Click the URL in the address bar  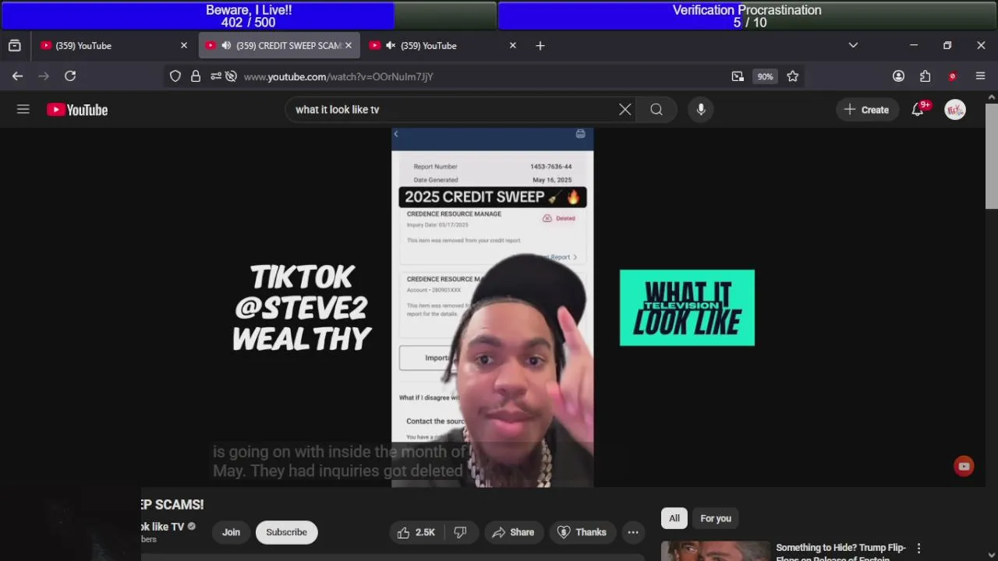pos(338,76)
